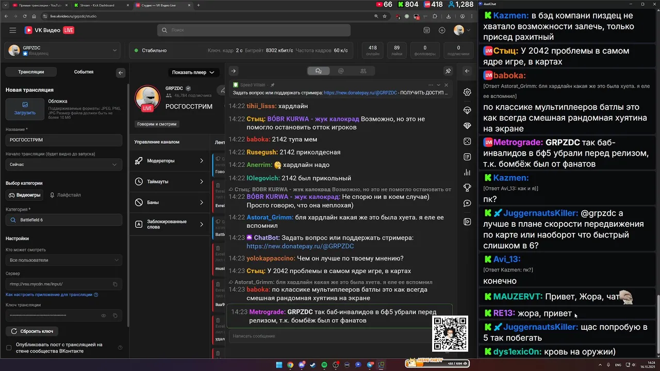Bookmark the page with the star icon
Screen dimensions: 660x371
coord(385,16)
